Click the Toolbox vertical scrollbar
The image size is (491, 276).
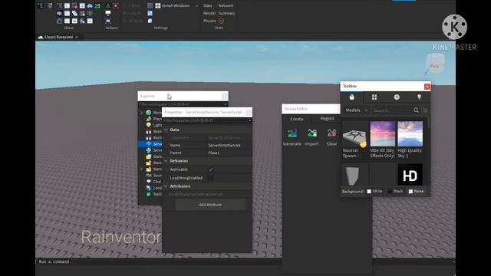(428, 123)
